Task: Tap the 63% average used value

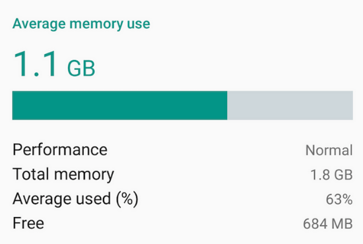Action: (339, 199)
